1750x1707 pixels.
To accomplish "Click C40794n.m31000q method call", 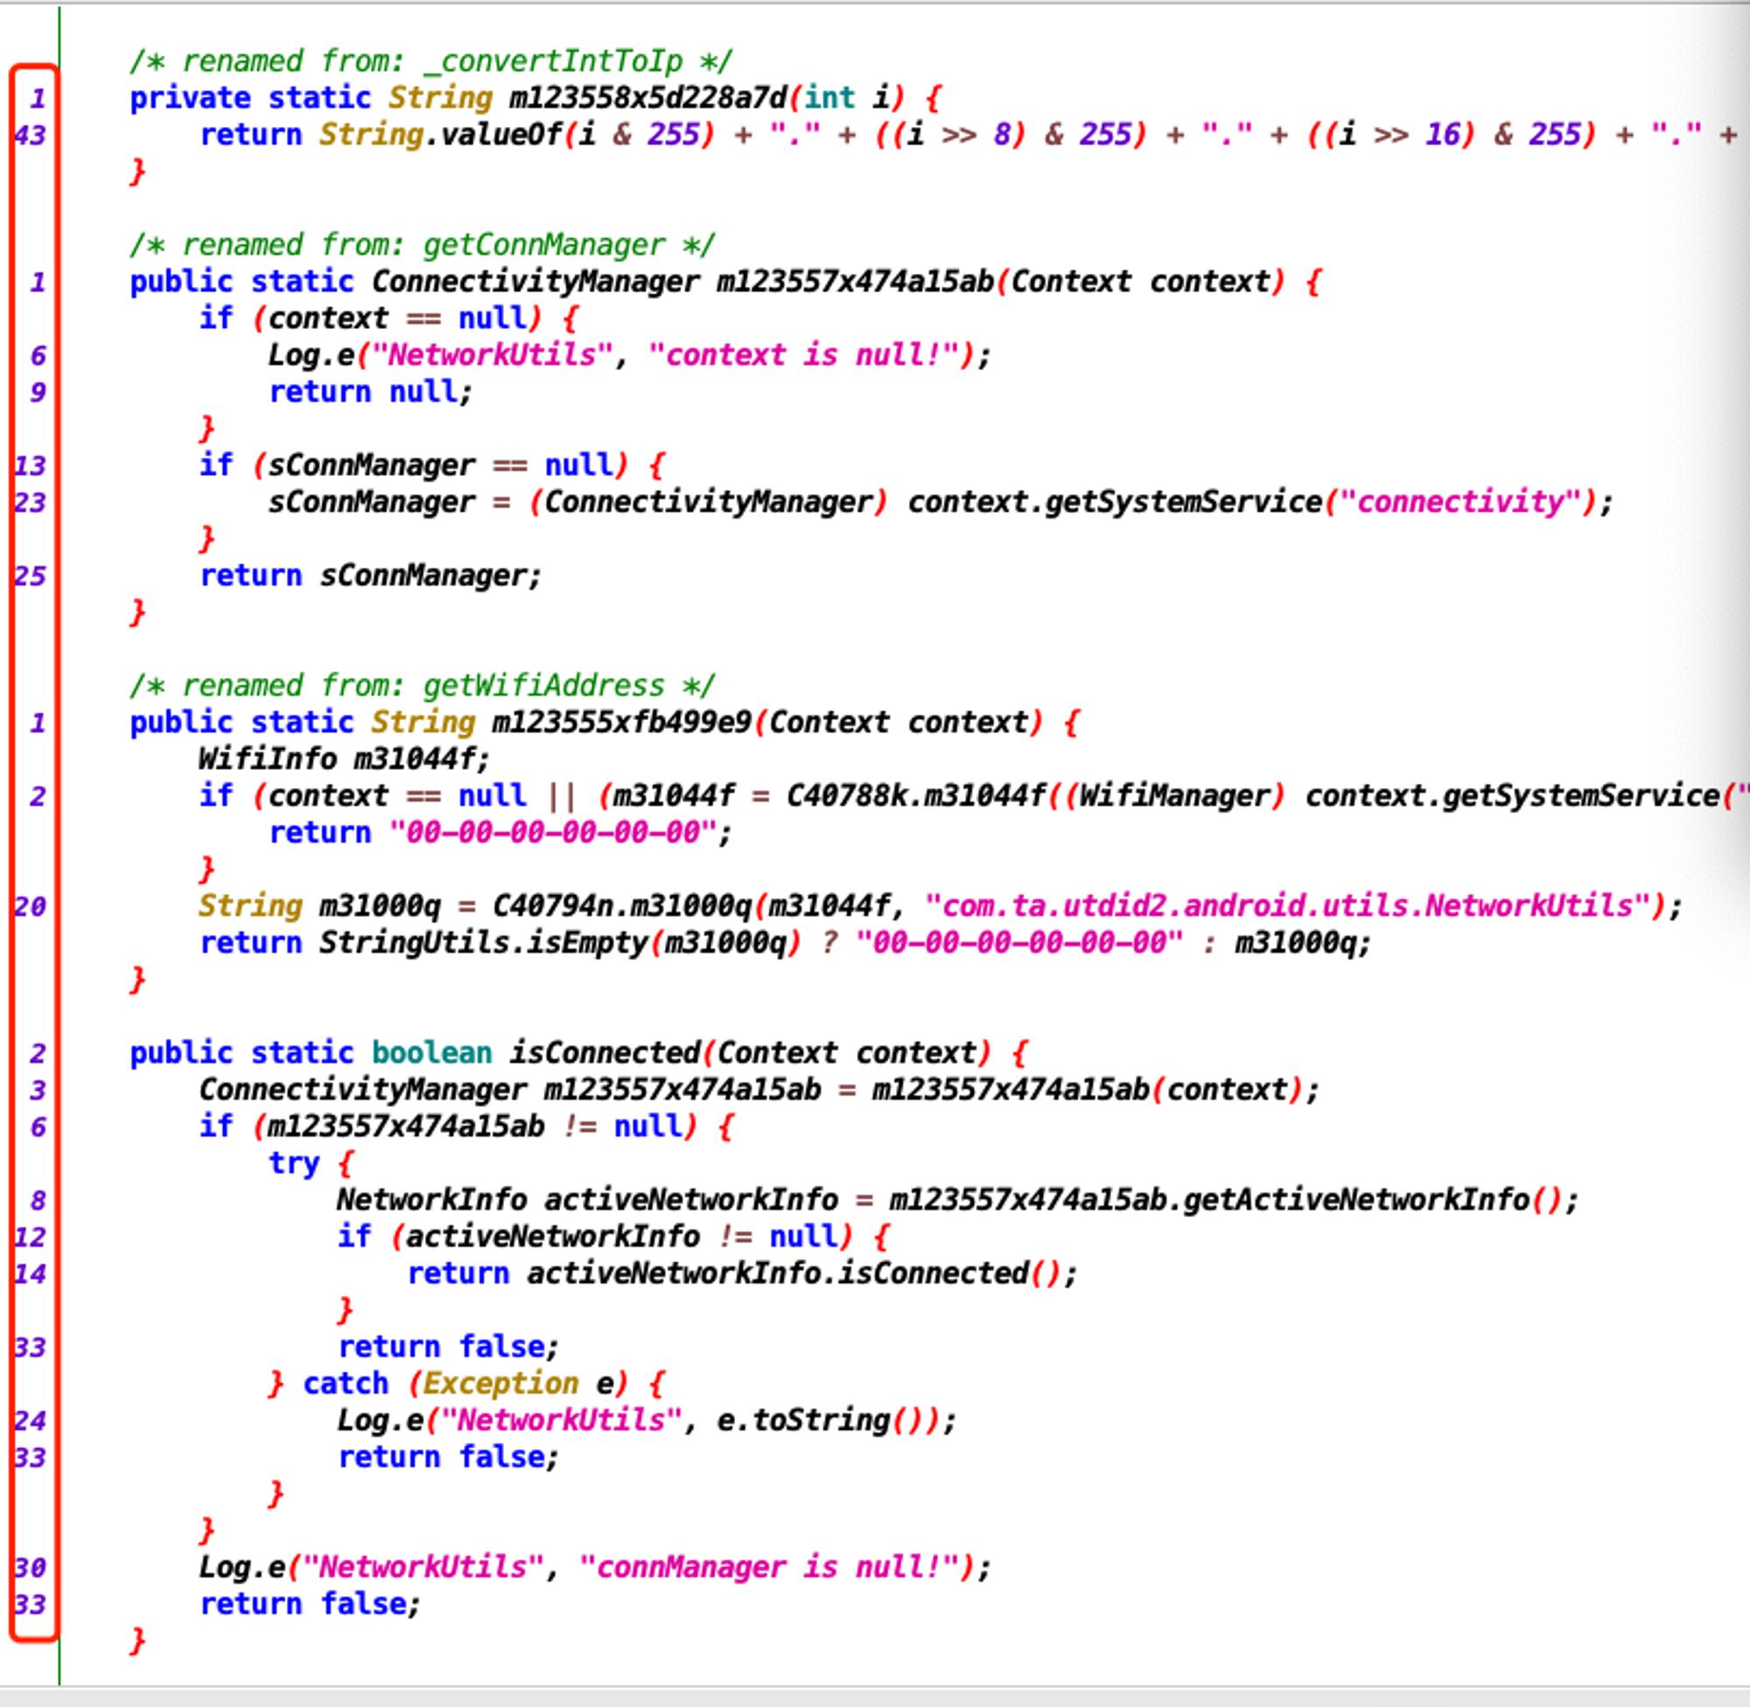I will [621, 906].
